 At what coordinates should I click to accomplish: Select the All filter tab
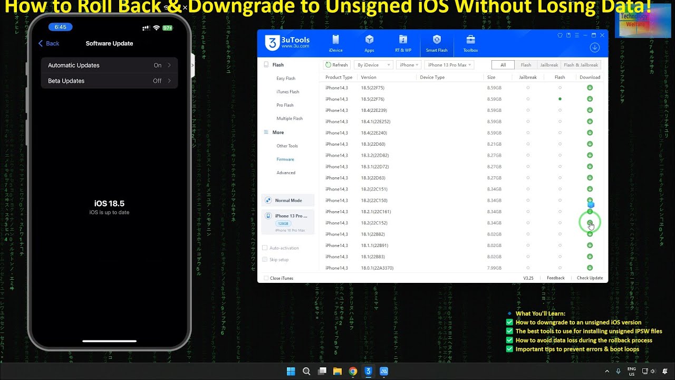tap(503, 65)
